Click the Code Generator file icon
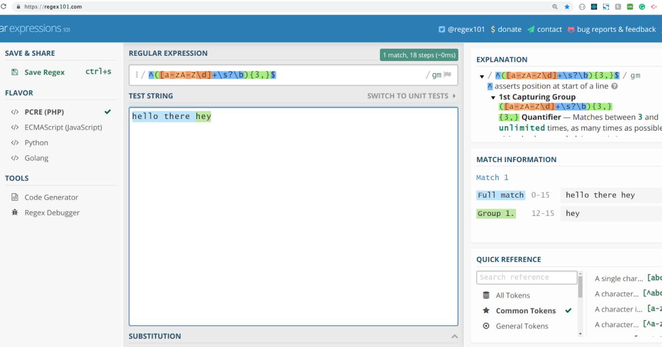This screenshot has width=662, height=347. pos(15,197)
